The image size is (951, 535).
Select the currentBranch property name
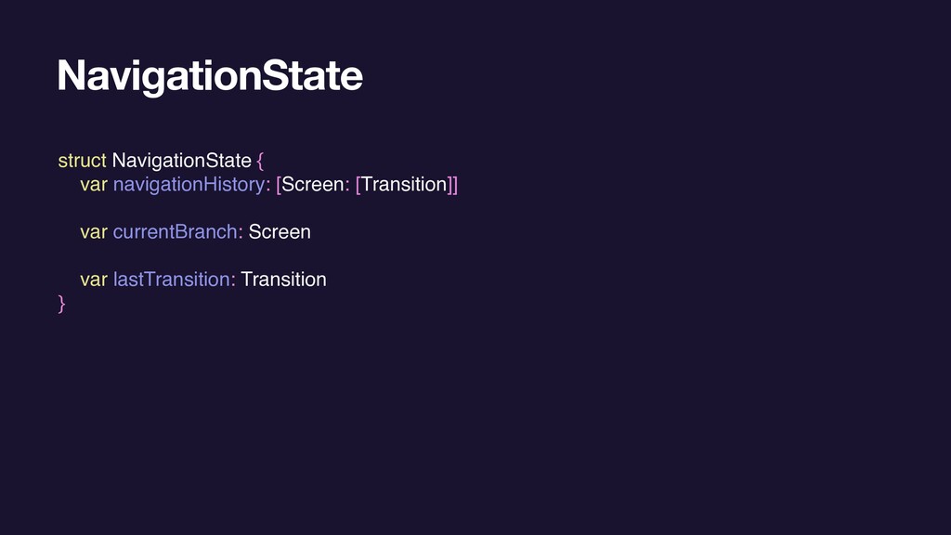(x=175, y=231)
